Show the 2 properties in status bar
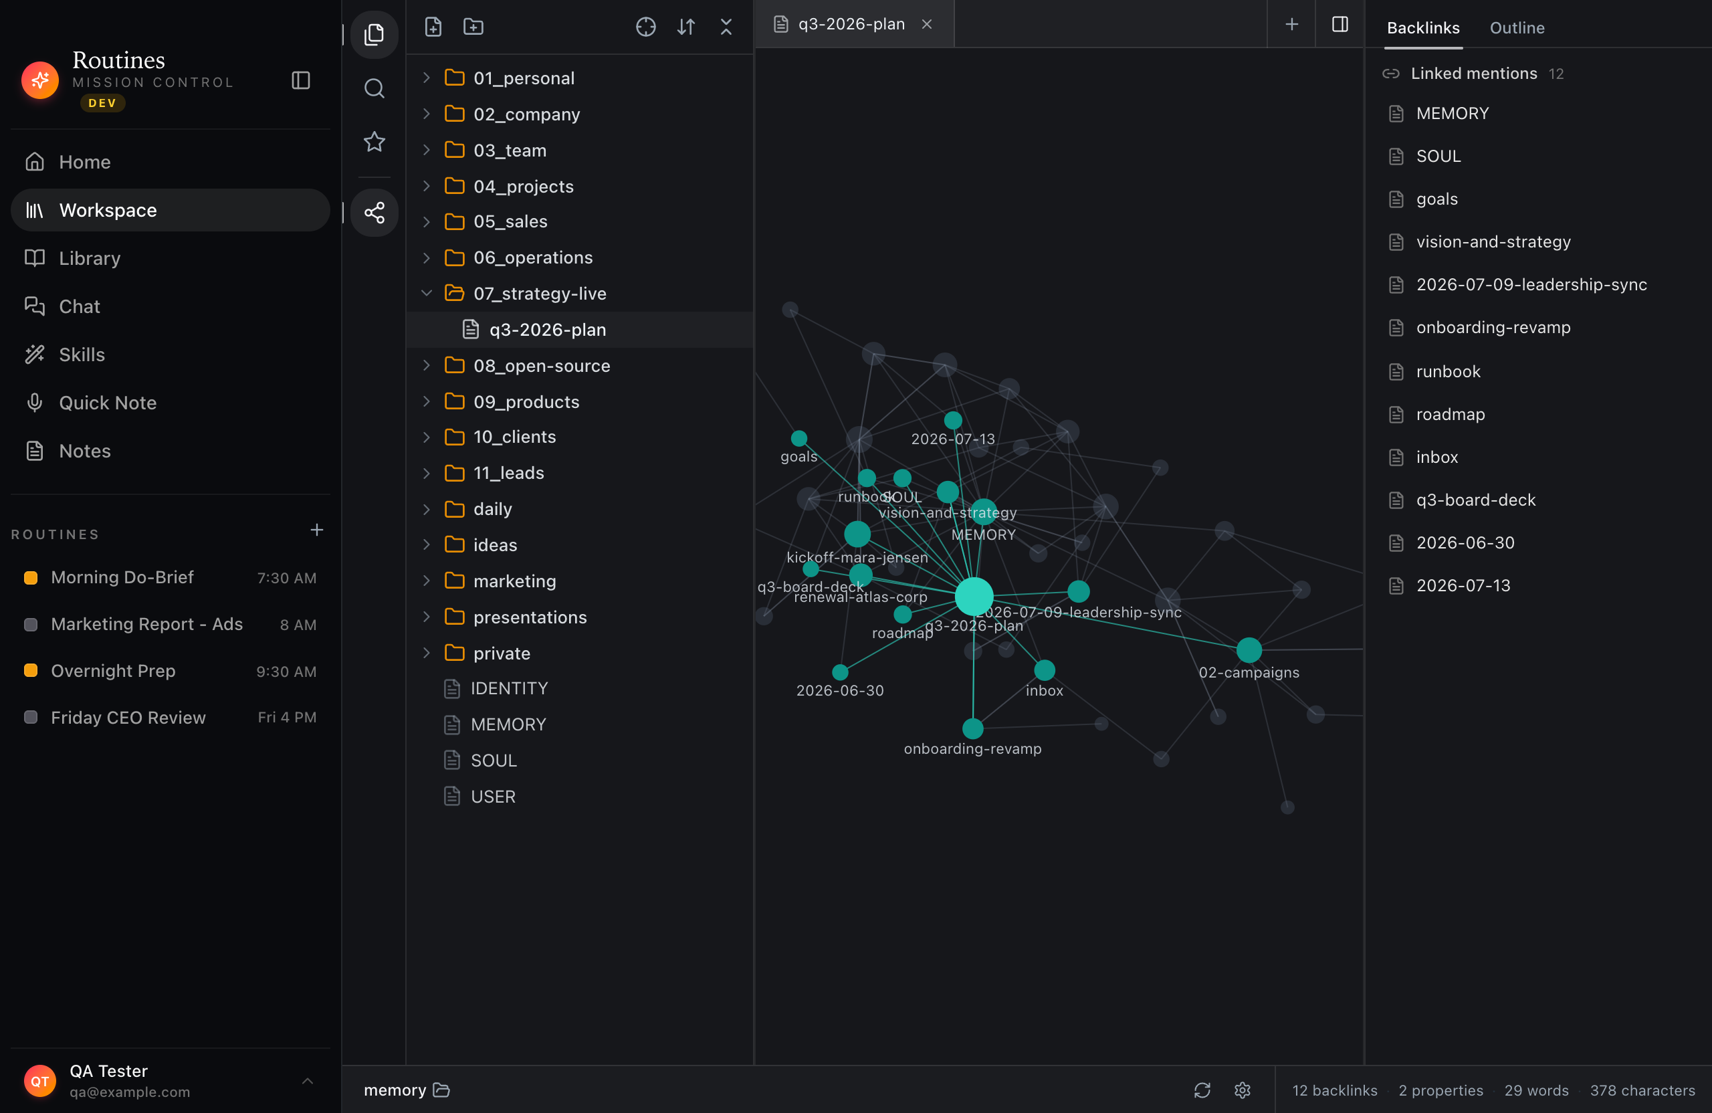 [1440, 1090]
